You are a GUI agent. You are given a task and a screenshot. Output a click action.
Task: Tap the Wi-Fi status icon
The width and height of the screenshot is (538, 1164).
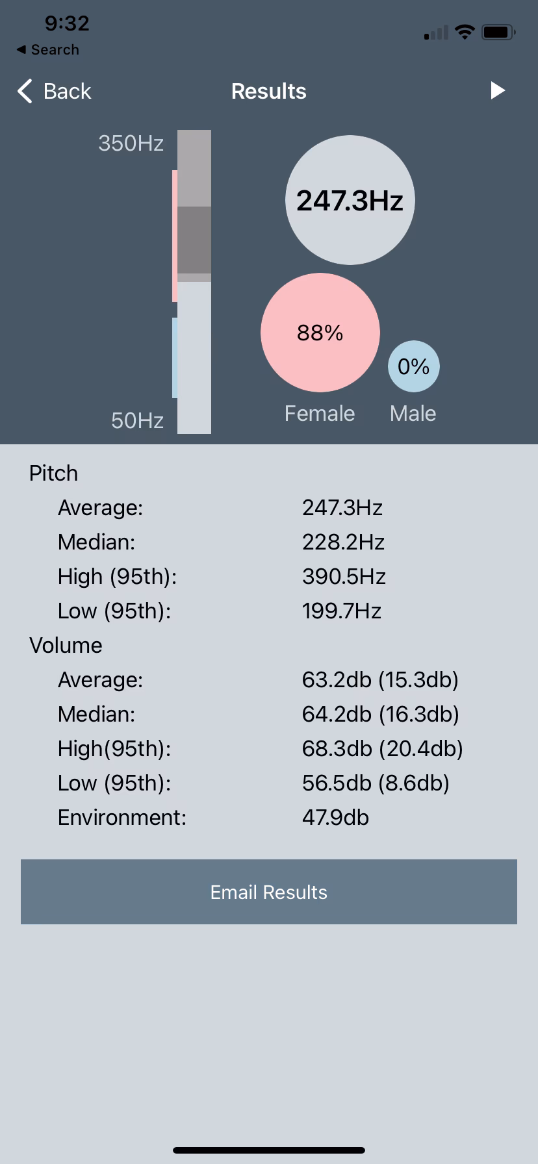pyautogui.click(x=465, y=32)
